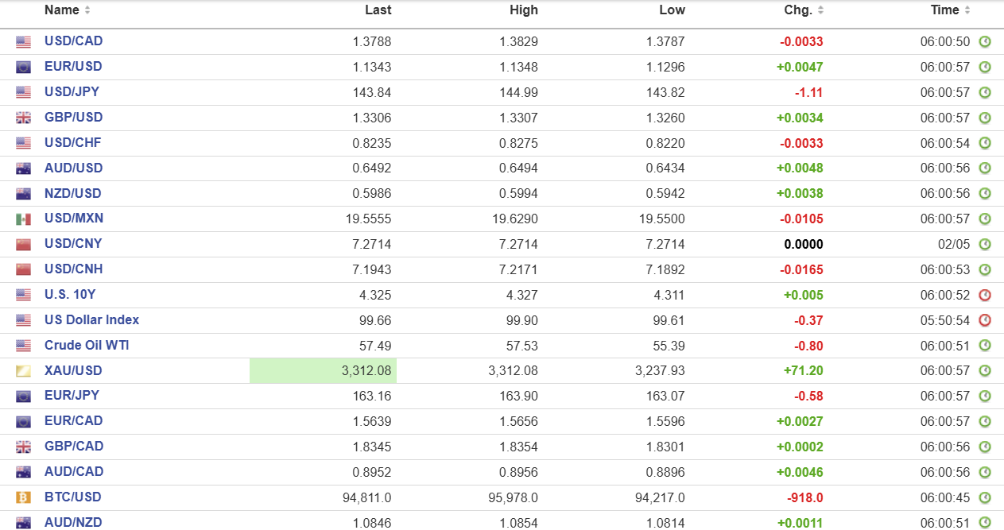Click the red clock icon for US Dollar Index
Screen dimensions: 1004x530
(985, 320)
